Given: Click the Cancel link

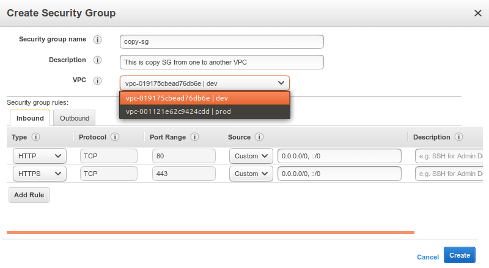Looking at the screenshot, I should point(428,257).
